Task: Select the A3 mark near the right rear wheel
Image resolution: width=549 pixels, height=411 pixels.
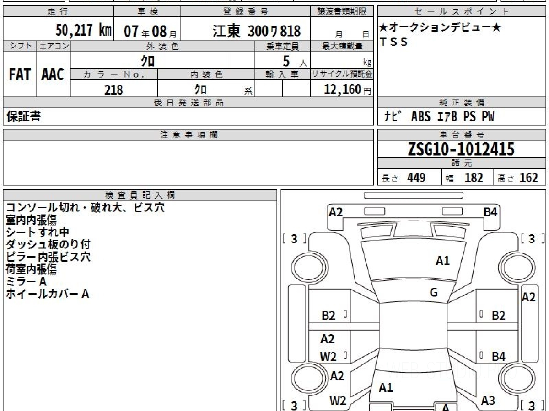Action: [488, 401]
